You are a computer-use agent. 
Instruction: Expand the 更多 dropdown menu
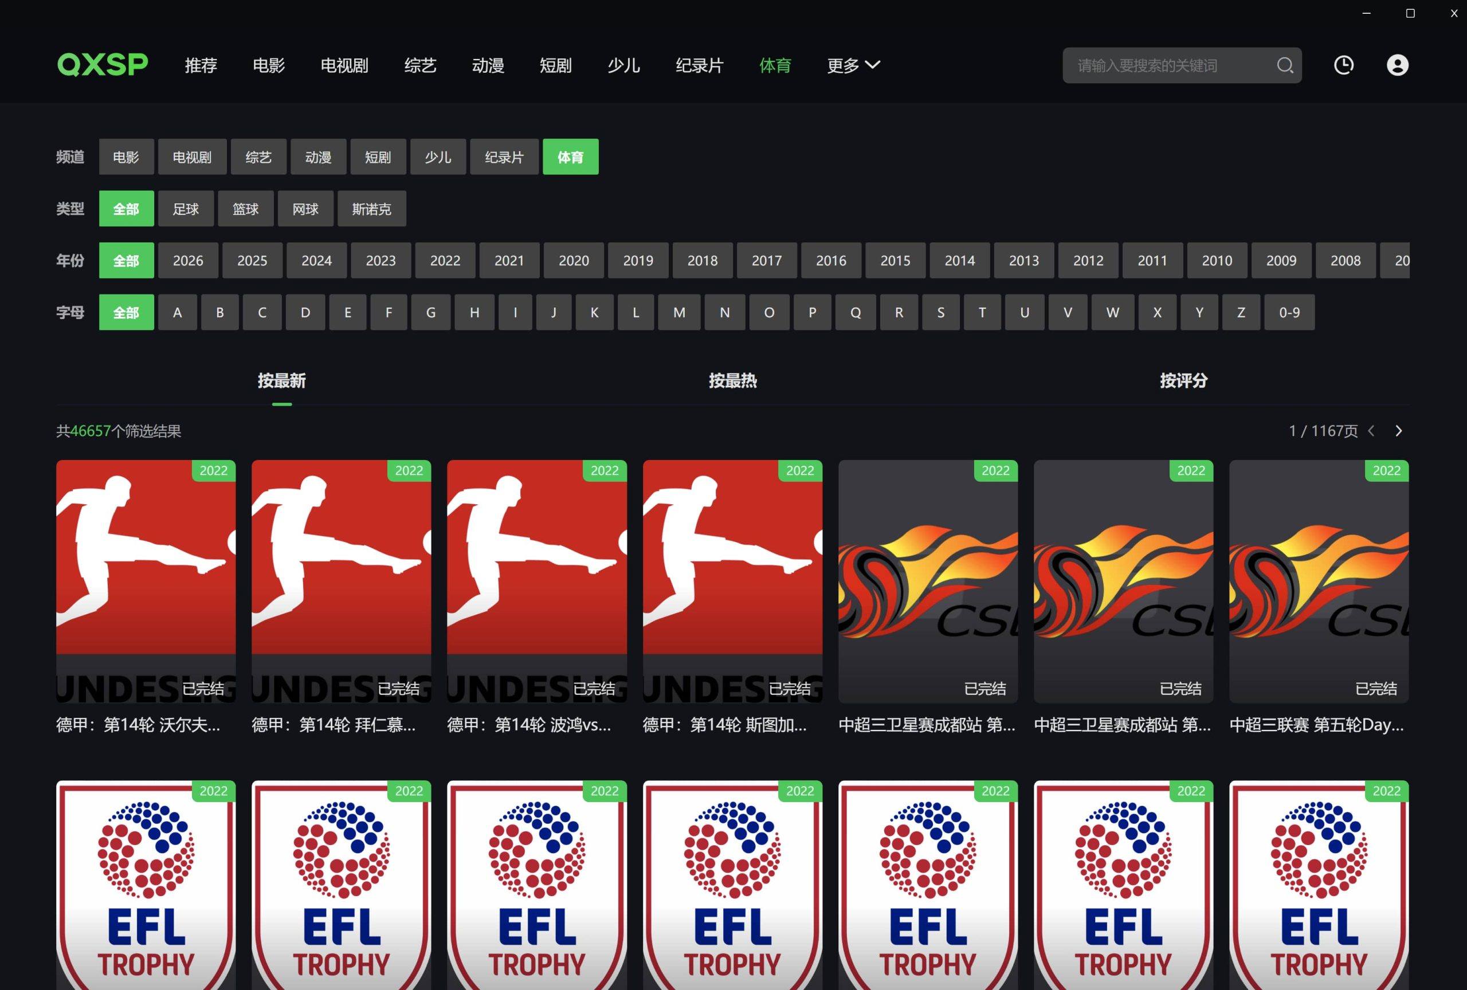pos(853,65)
